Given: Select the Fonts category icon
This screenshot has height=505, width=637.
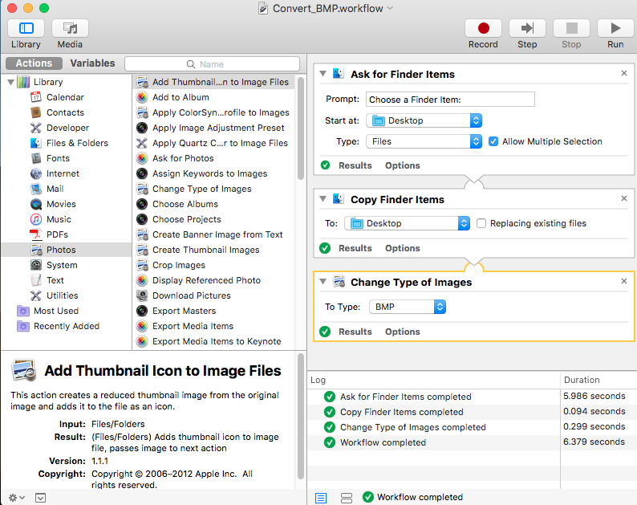Looking at the screenshot, I should click(x=36, y=158).
